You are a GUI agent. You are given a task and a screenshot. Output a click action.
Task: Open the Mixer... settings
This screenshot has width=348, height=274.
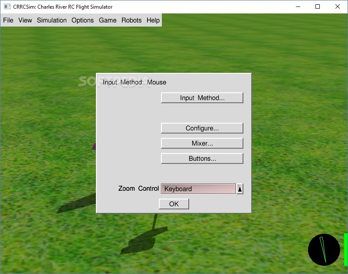[202, 143]
